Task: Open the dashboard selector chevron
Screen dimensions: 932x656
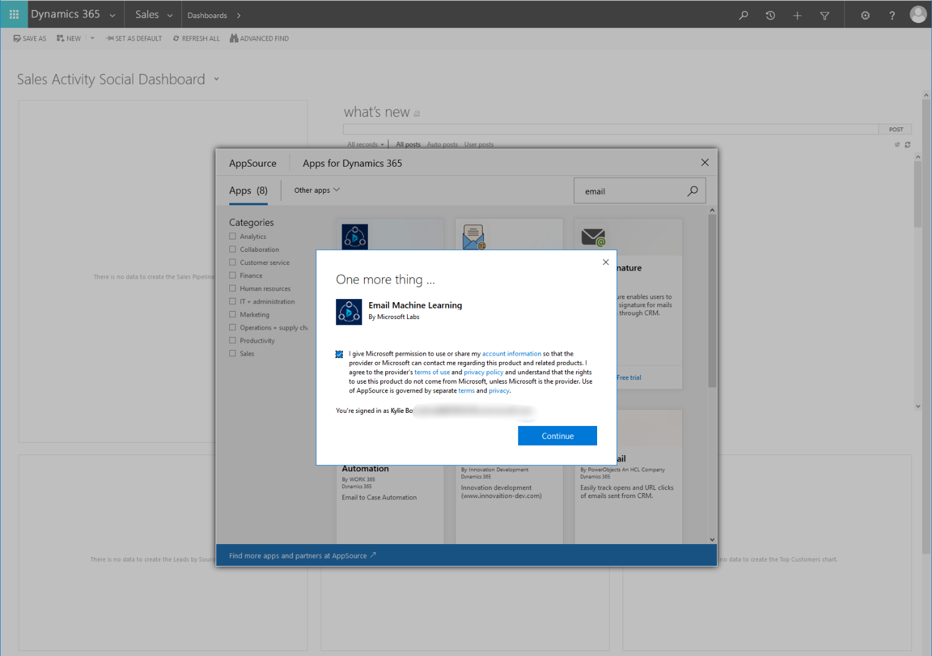Action: (216, 79)
